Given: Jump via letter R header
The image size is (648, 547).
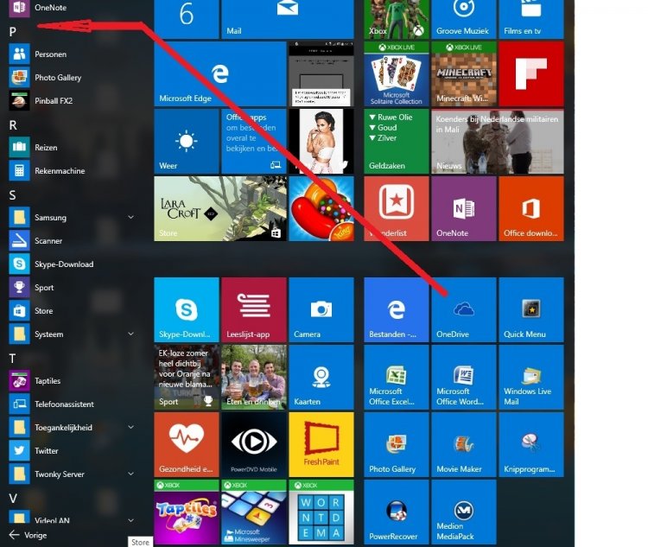Looking at the screenshot, I should pos(13,125).
